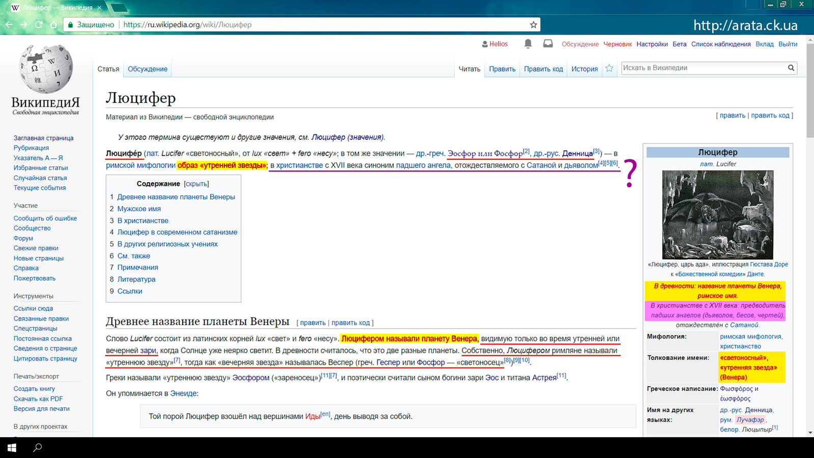Open Денница link in intro
Viewport: 814px width, 458px height.
click(577, 153)
